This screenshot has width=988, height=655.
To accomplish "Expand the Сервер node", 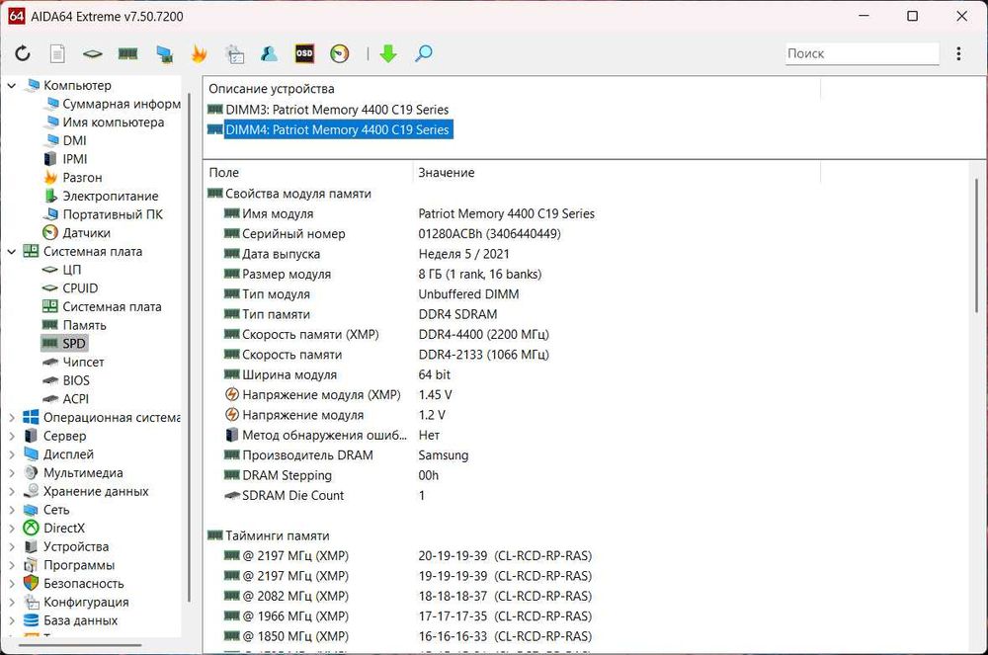I will 11,436.
